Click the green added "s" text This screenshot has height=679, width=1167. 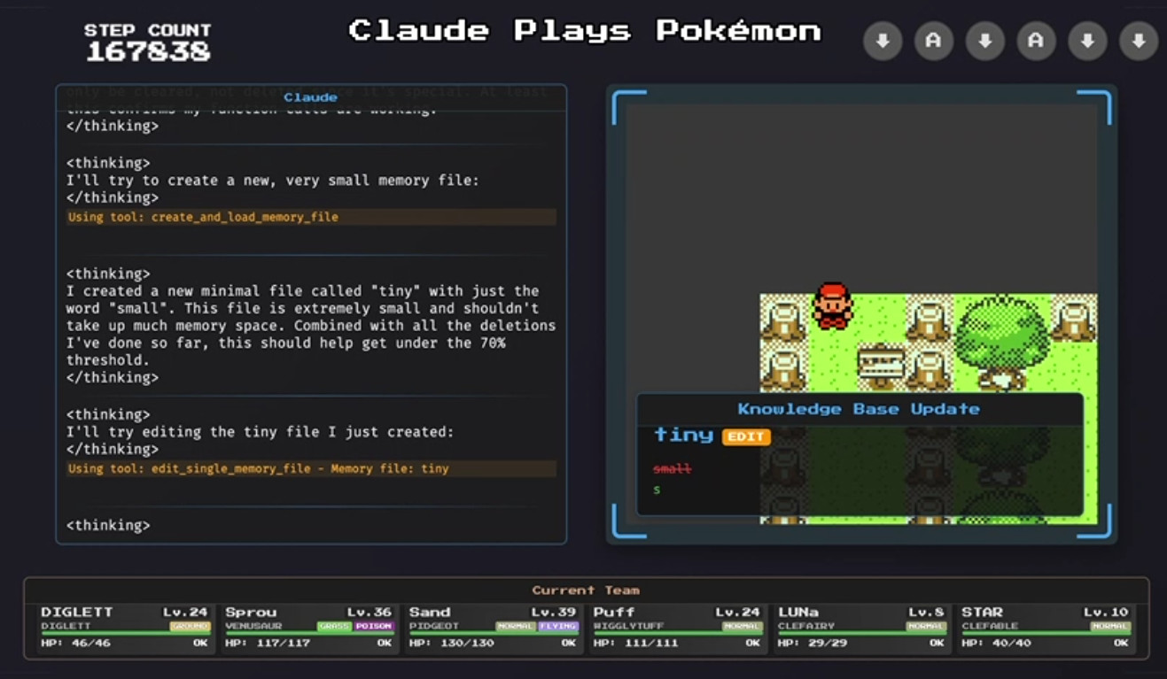click(657, 490)
